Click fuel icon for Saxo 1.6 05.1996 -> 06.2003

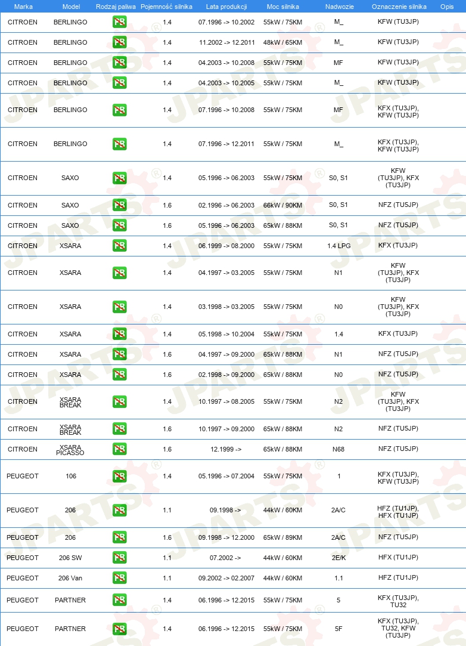point(119,225)
